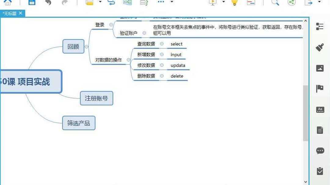Open the brainstorming lightbulb tool
Viewport: 330px width, 185px height.
click(x=234, y=3)
